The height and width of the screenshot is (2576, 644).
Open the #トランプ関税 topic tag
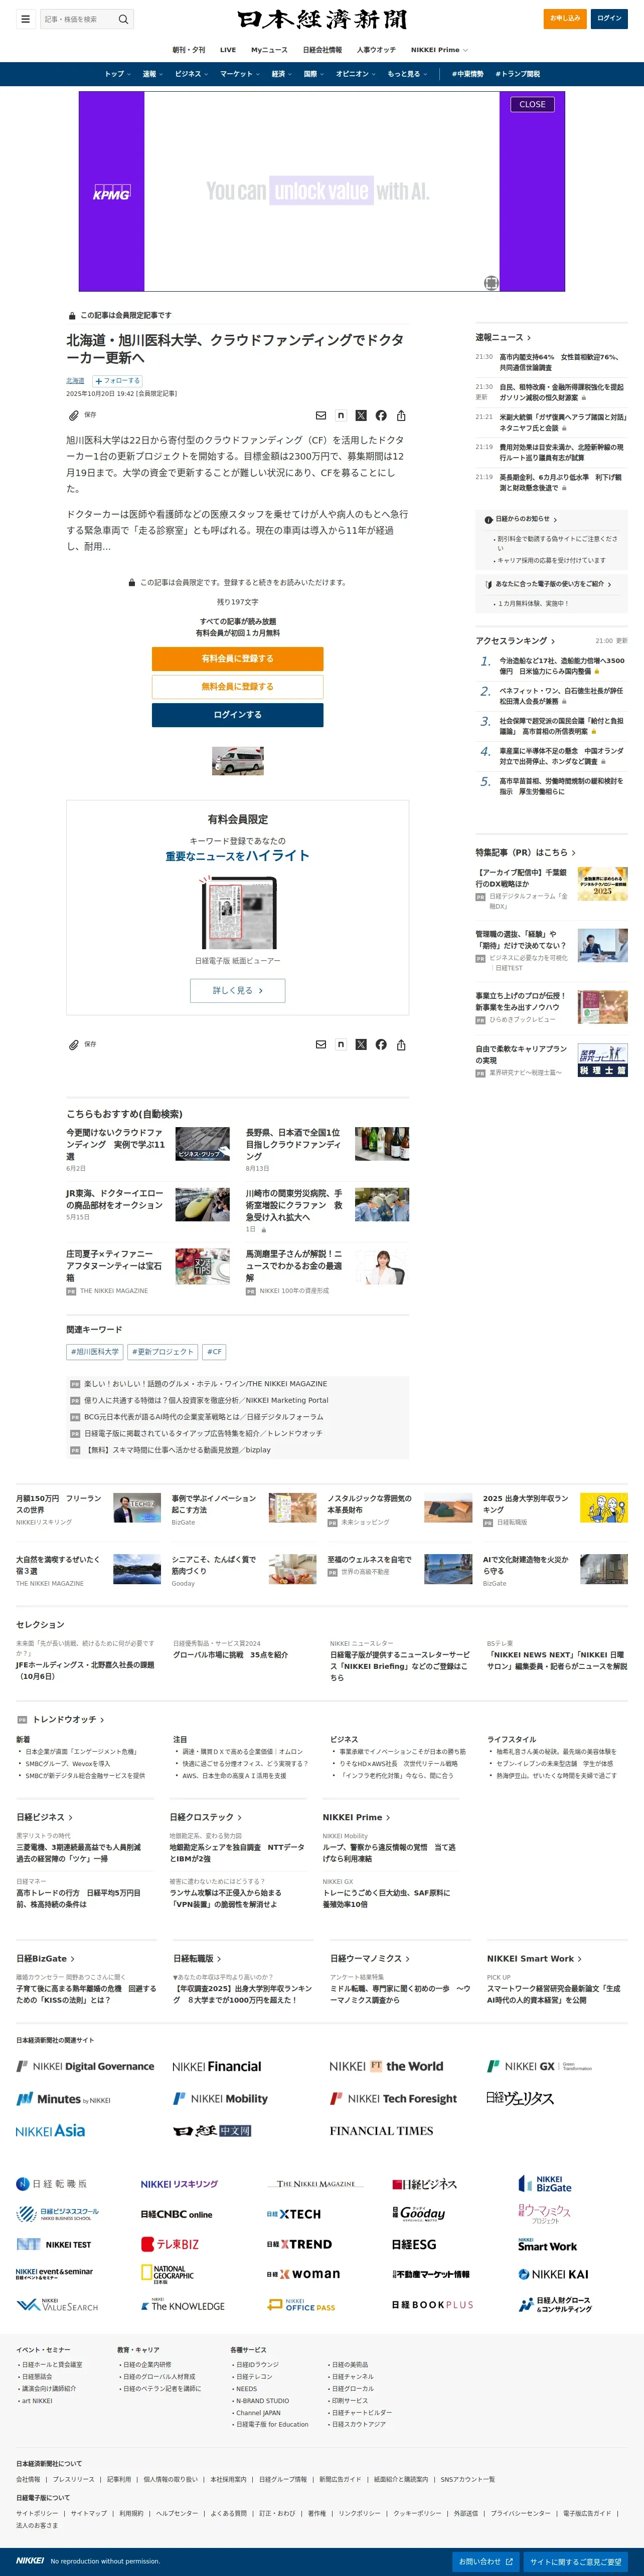[x=517, y=74]
